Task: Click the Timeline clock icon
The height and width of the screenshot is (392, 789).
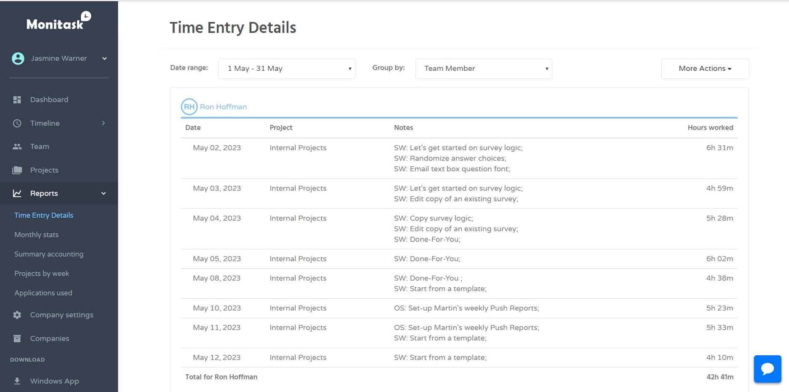Action: [17, 123]
